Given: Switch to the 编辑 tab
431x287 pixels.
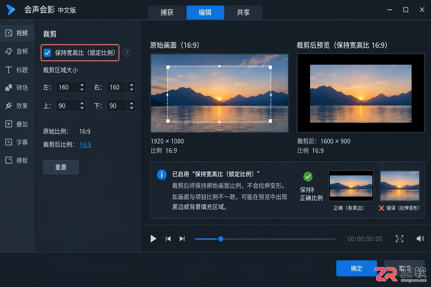Looking at the screenshot, I should pos(205,12).
